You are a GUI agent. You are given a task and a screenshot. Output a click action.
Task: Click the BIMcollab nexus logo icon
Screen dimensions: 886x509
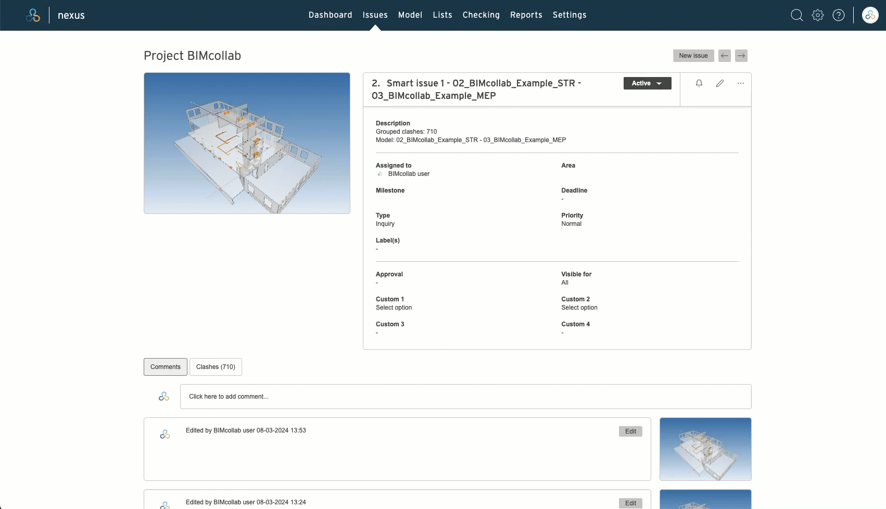pyautogui.click(x=33, y=15)
